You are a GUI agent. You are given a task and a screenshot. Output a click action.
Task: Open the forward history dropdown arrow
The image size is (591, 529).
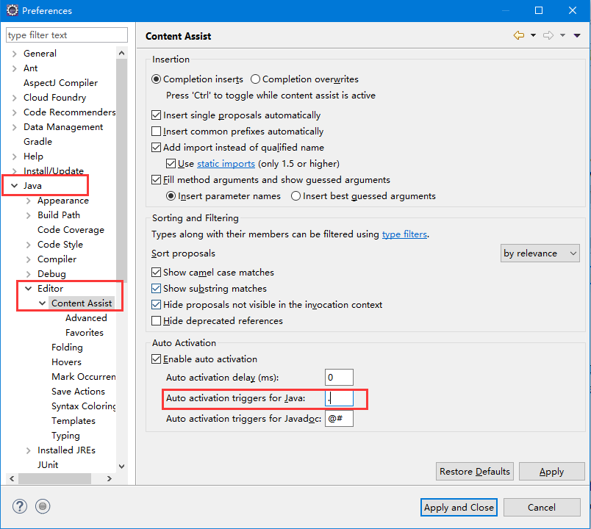(562, 35)
